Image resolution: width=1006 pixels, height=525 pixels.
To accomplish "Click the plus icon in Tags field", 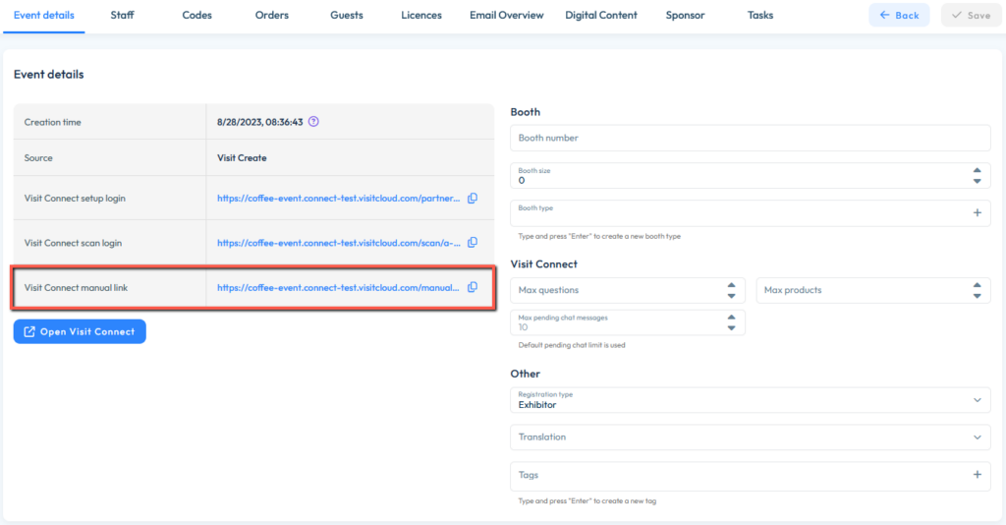I will 977,475.
